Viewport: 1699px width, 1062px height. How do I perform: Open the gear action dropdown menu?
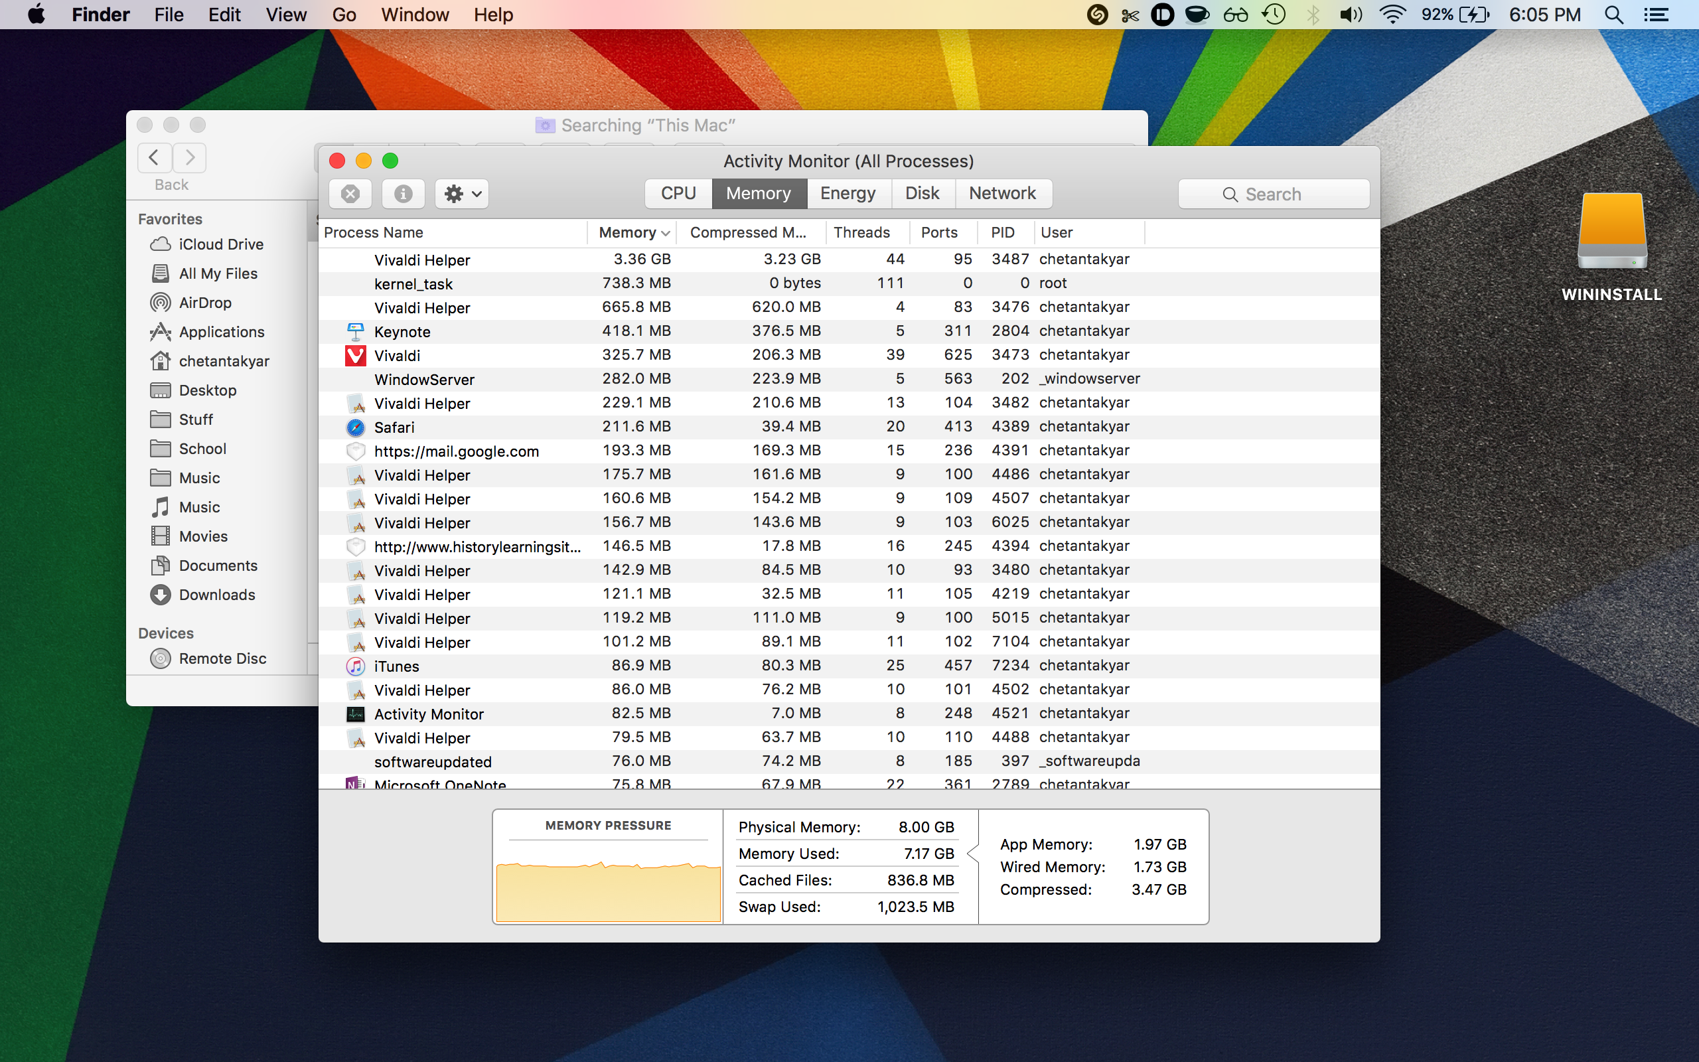(462, 194)
